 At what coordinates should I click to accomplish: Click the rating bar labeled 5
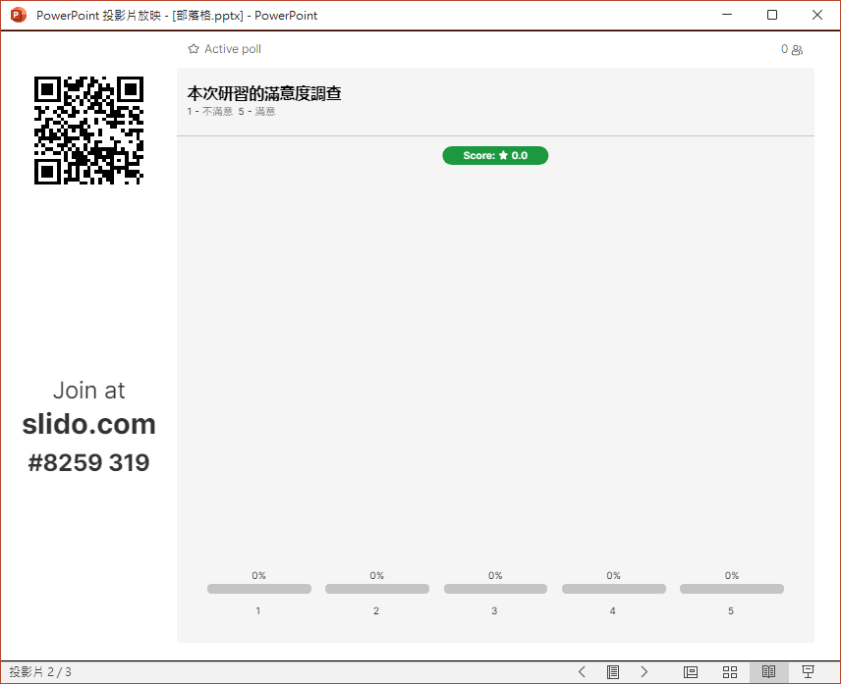click(x=732, y=589)
